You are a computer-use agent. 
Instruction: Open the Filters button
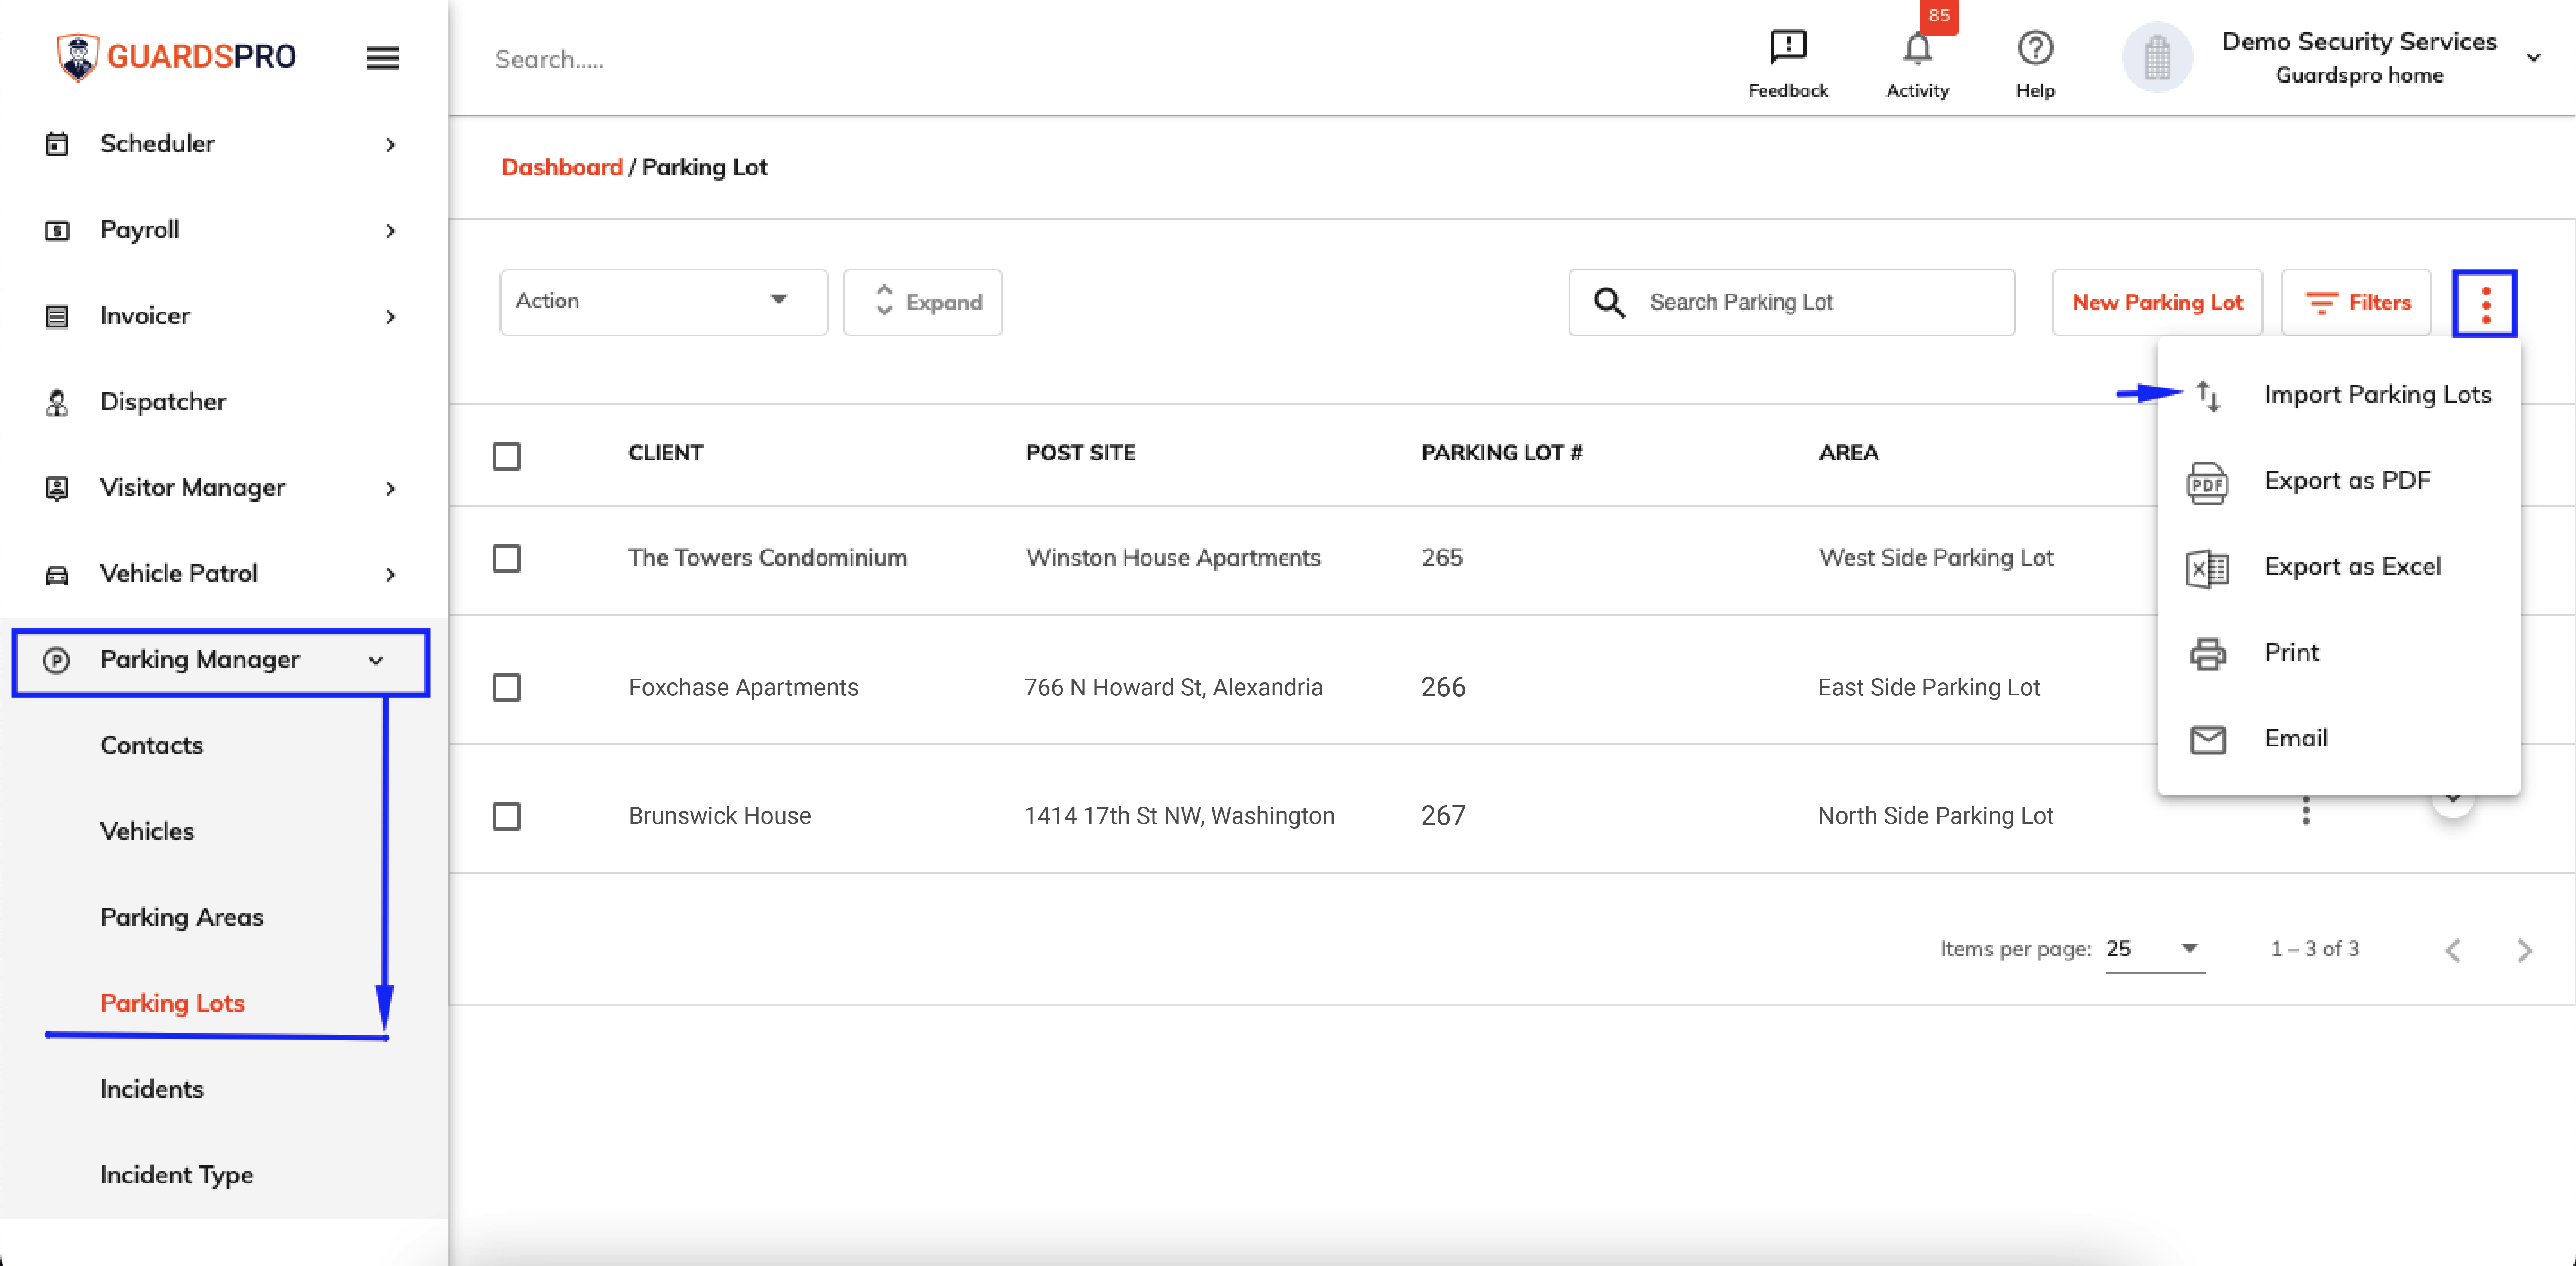point(2356,303)
